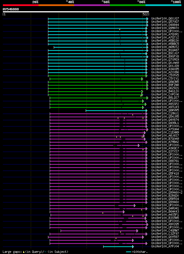Open the UniRef100_C1MHJ1 link
The width and height of the screenshot is (184, 254).
click(x=165, y=113)
